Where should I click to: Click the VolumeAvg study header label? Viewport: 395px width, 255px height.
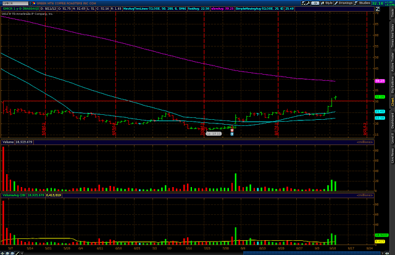pyautogui.click(x=14, y=195)
